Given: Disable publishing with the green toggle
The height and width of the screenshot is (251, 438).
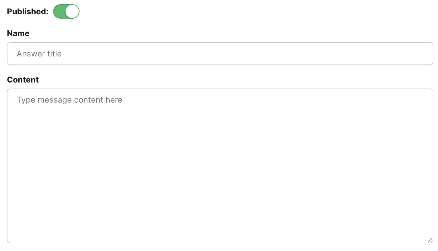Looking at the screenshot, I should pos(66,11).
